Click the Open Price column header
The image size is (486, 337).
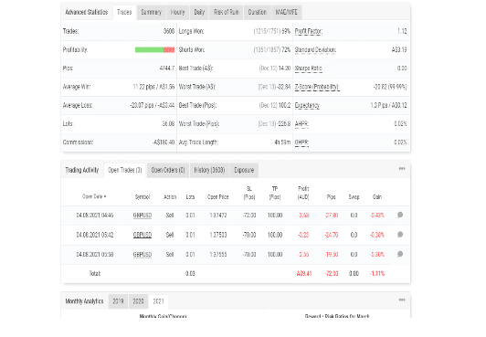[218, 197]
